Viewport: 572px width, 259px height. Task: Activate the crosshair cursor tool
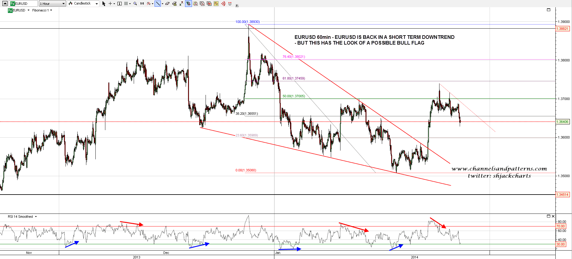coord(110,4)
